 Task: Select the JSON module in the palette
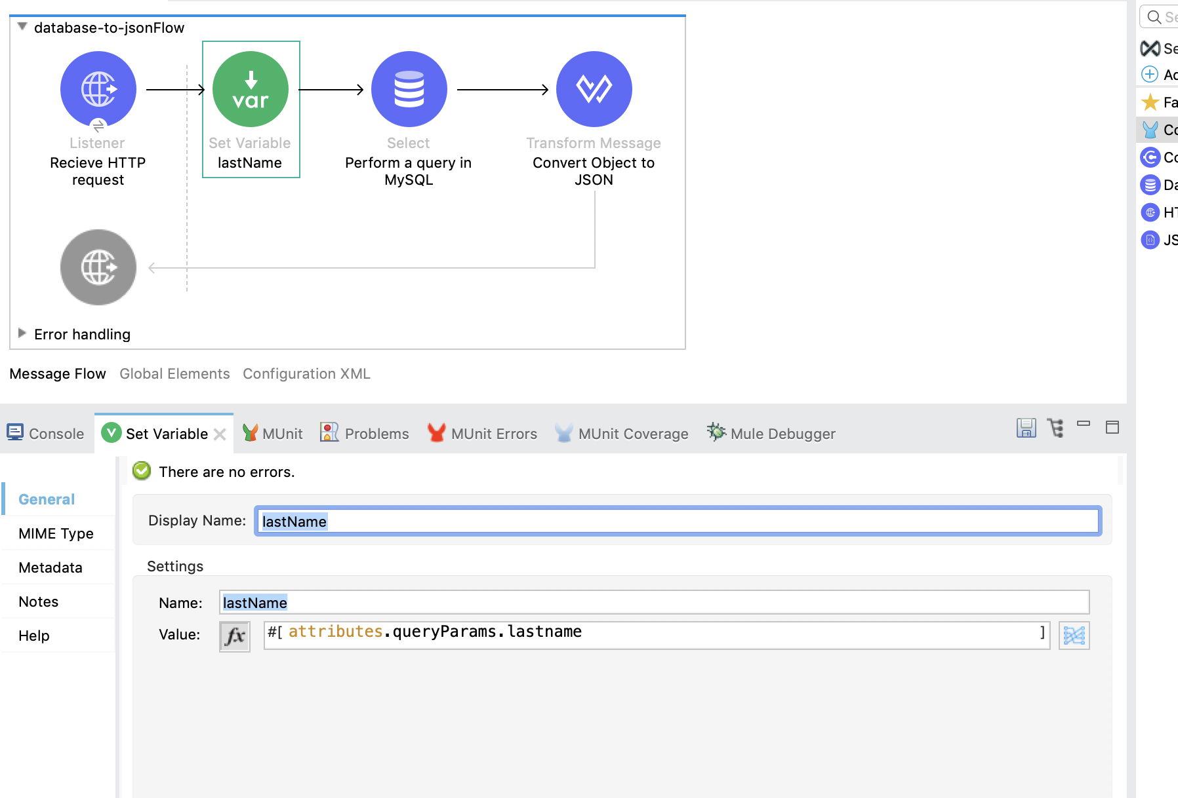click(1150, 240)
